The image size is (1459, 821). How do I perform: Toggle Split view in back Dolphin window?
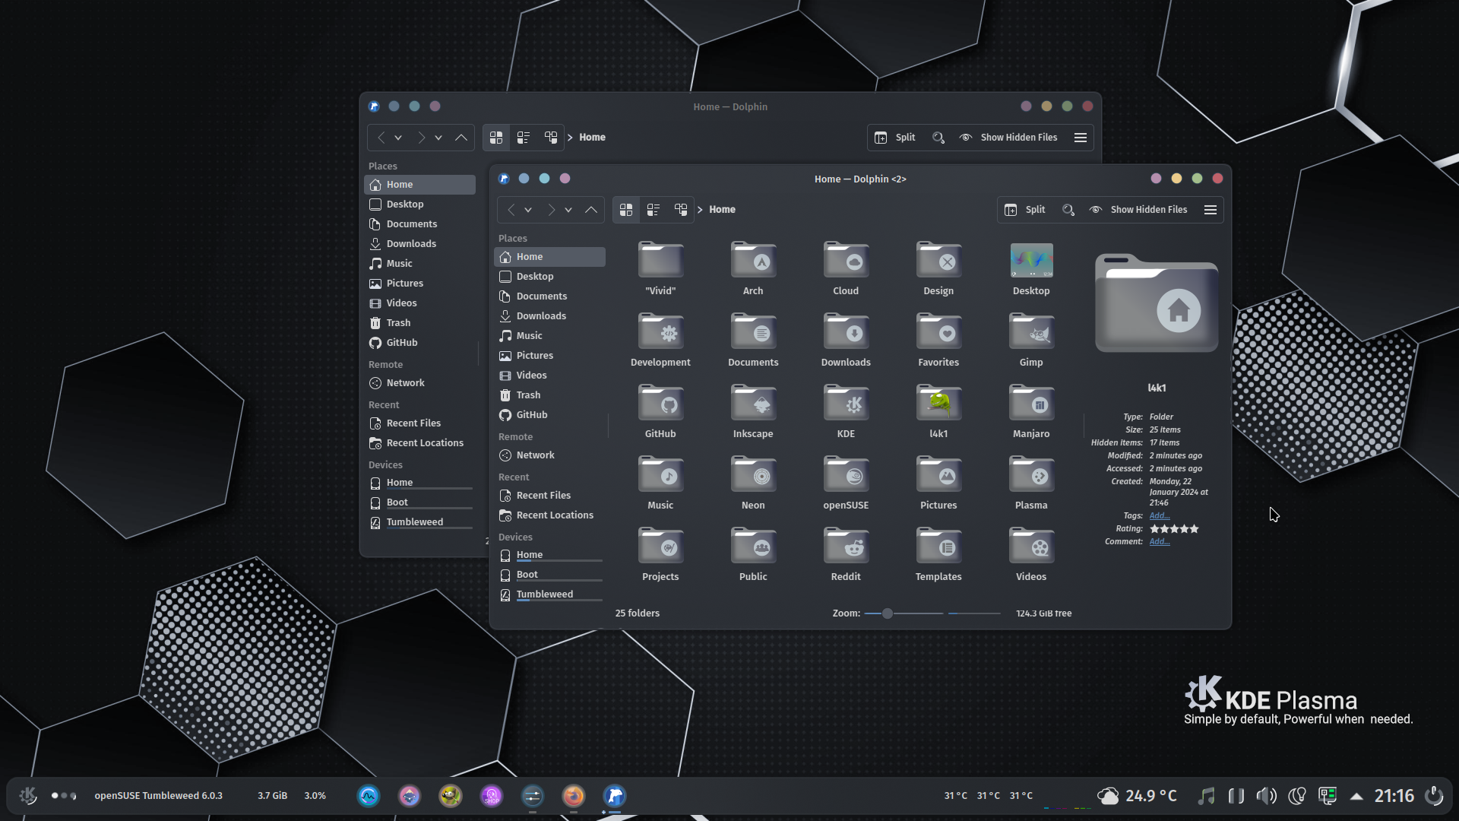tap(894, 138)
